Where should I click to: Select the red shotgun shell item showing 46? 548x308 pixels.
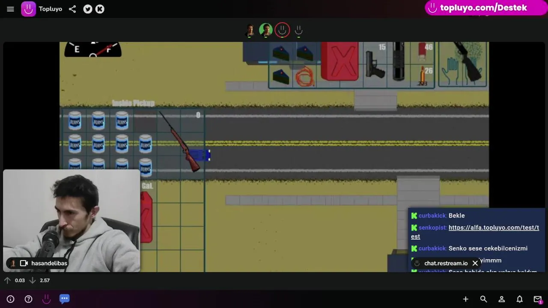(x=423, y=52)
